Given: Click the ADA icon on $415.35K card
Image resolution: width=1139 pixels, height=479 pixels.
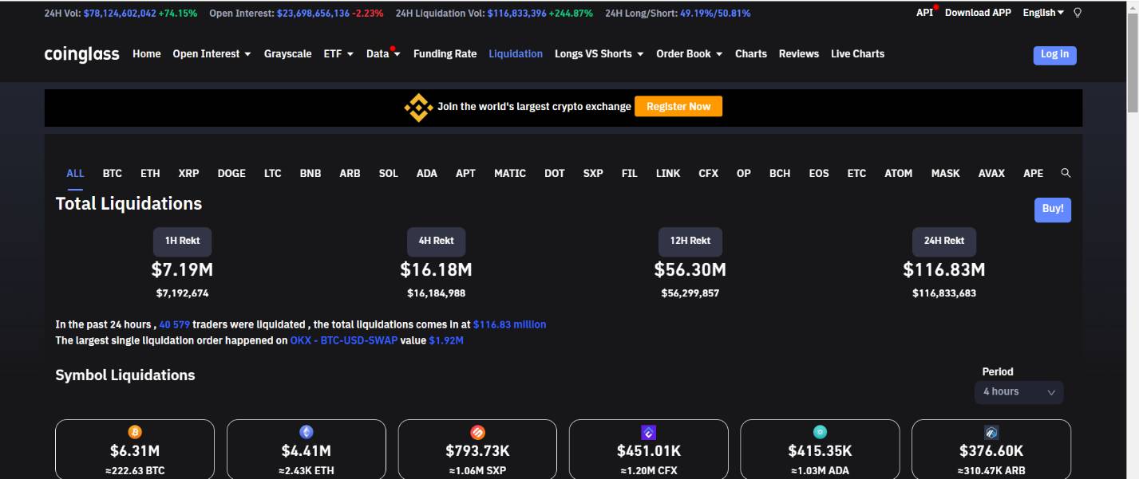Looking at the screenshot, I should 820,432.
